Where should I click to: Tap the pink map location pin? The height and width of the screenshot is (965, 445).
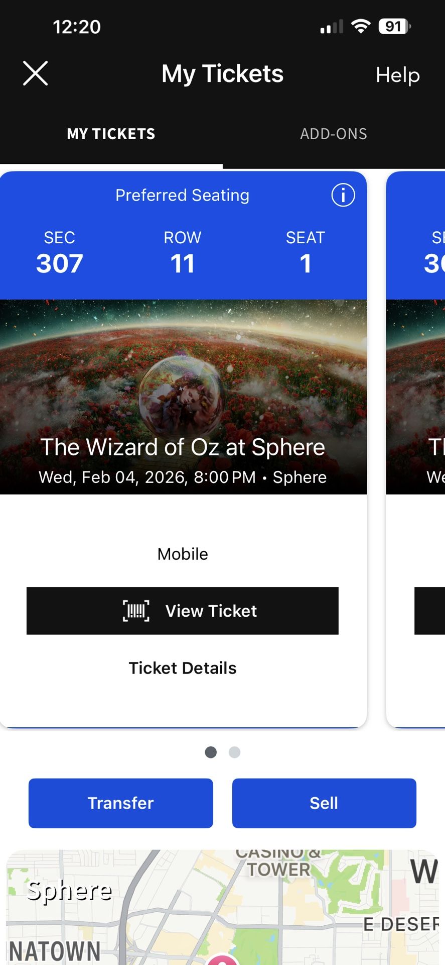(x=222, y=959)
